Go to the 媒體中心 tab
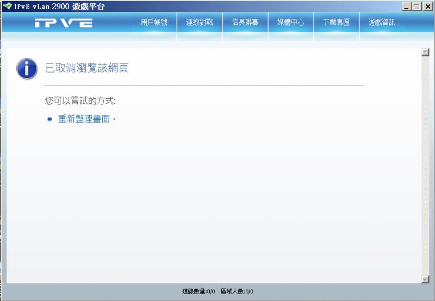Viewport: 435px width, 301px height. (x=290, y=22)
